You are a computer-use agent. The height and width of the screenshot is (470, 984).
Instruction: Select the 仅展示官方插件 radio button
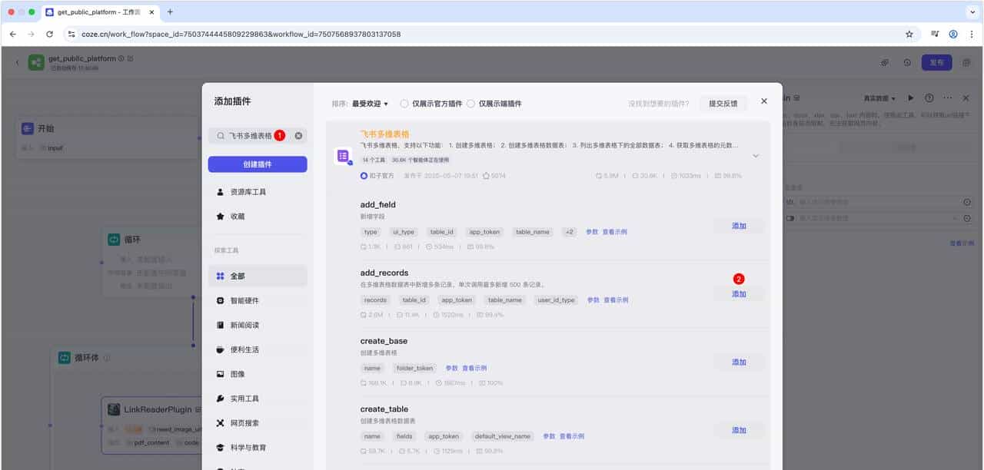click(x=403, y=104)
